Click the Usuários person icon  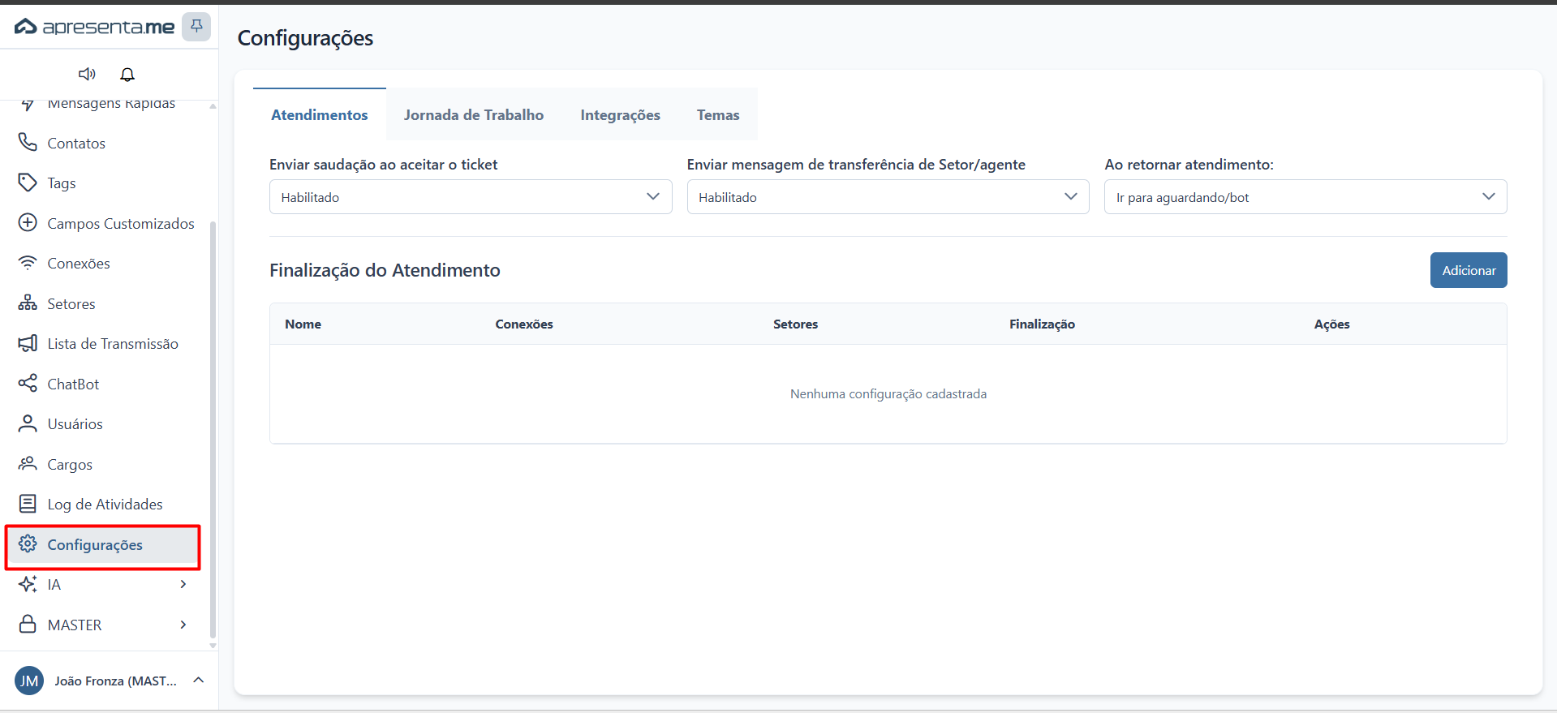28,423
